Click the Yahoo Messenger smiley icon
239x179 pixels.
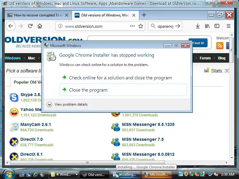(14, 112)
